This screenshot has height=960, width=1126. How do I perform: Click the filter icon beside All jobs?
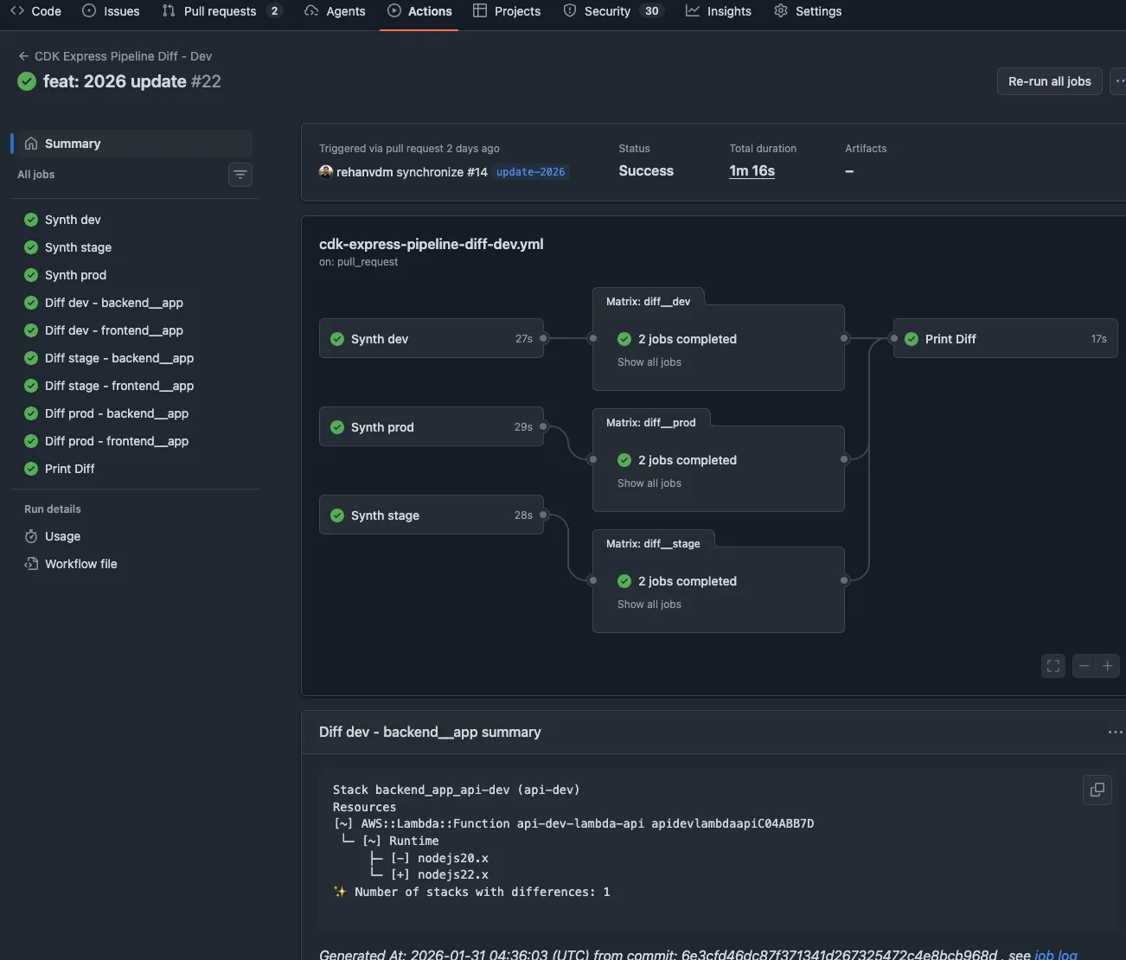240,174
